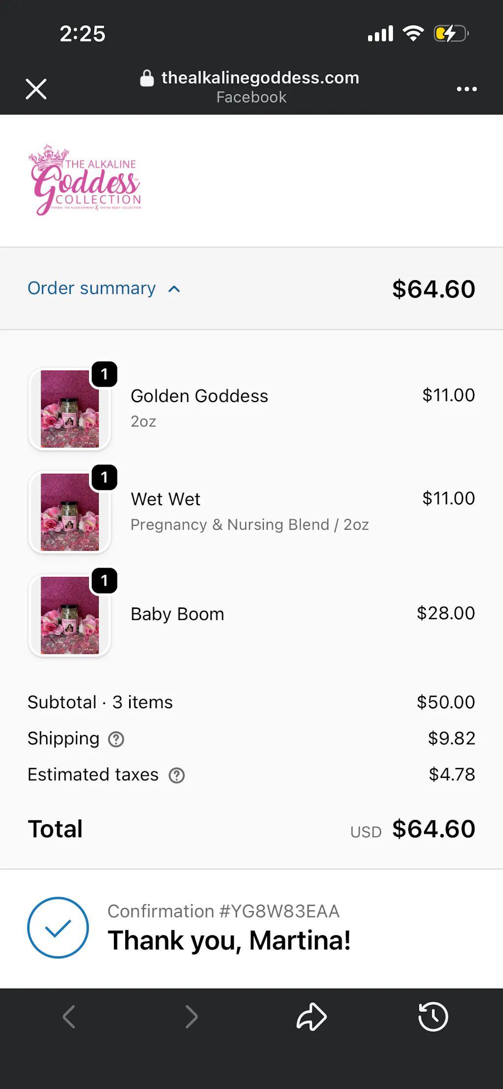Open the Baby Boom product thumbnail
Screen dimensions: 503x1089
pyautogui.click(x=70, y=615)
